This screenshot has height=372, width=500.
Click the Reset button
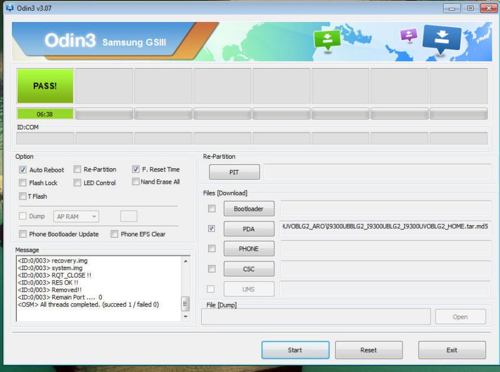(x=369, y=350)
